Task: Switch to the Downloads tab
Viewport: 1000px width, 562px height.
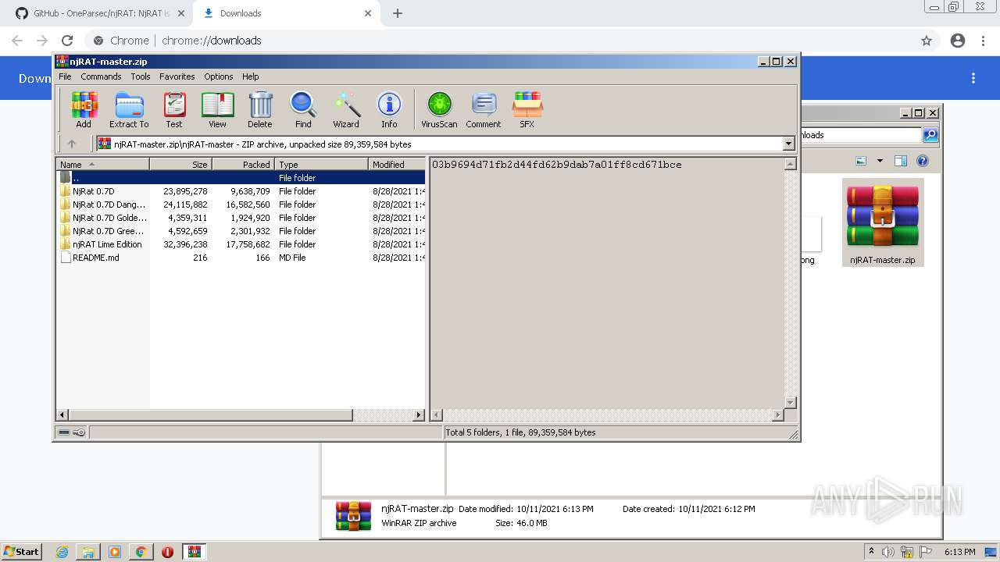Action: coord(285,13)
